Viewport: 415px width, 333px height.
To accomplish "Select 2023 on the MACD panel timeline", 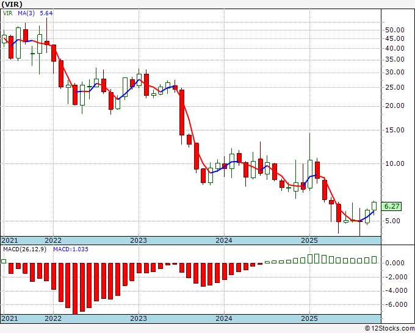I will click(139, 318).
